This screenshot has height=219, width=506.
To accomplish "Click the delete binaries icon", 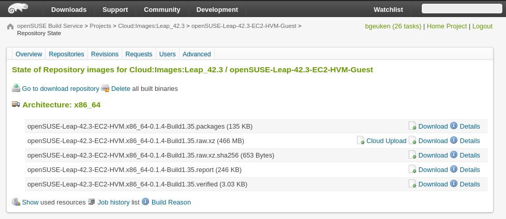I will [x=105, y=88].
